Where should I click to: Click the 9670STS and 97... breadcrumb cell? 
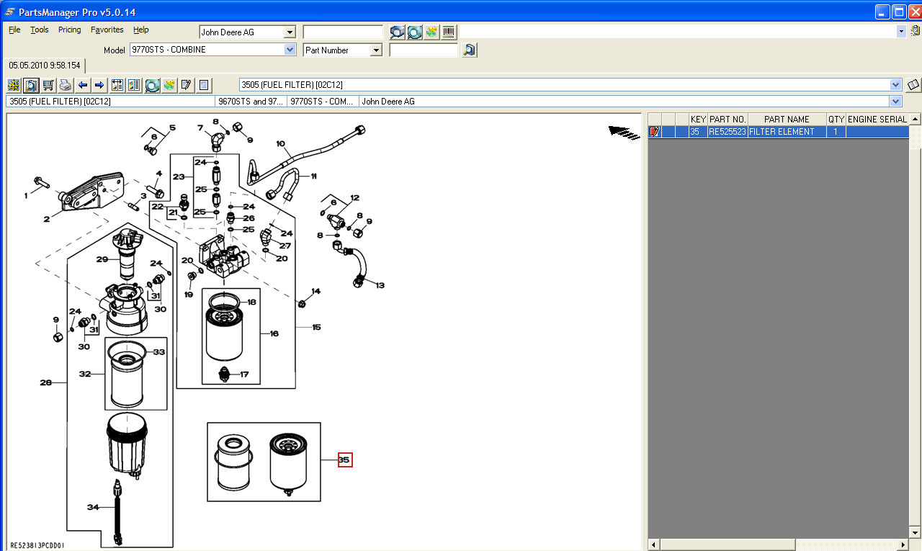coord(251,102)
